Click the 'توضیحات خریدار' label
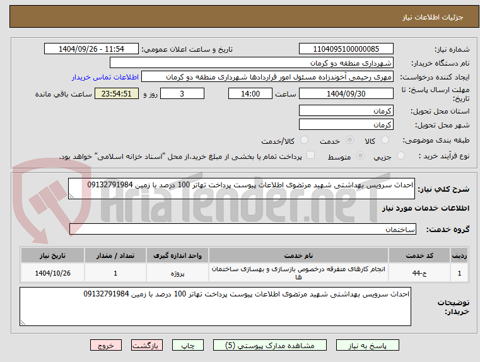The image size is (480, 362). click(454, 307)
